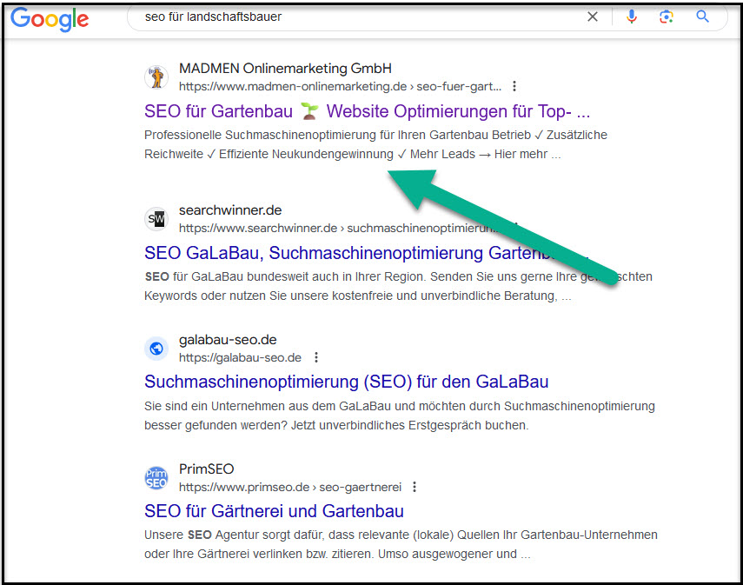Open the three-dot menu for the PrimSEO result

point(415,487)
